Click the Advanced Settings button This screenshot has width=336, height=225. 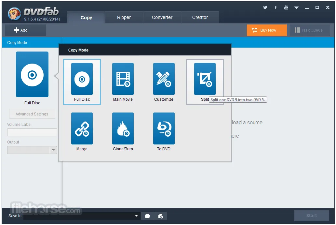click(32, 114)
